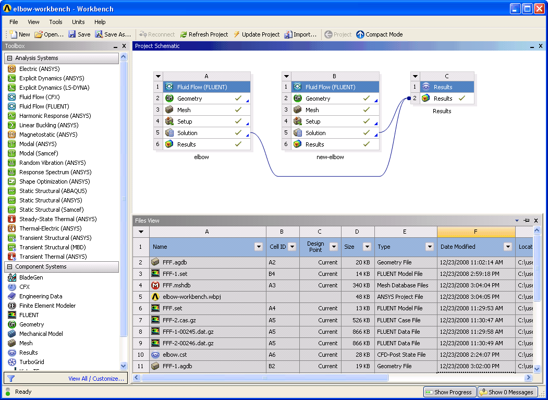This screenshot has height=400, width=548.
Task: Select the TurboGrid component system
Action: [x=31, y=362]
